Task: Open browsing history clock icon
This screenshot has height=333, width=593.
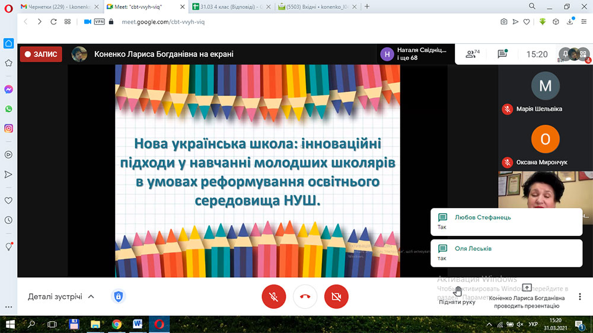Action: point(8,220)
